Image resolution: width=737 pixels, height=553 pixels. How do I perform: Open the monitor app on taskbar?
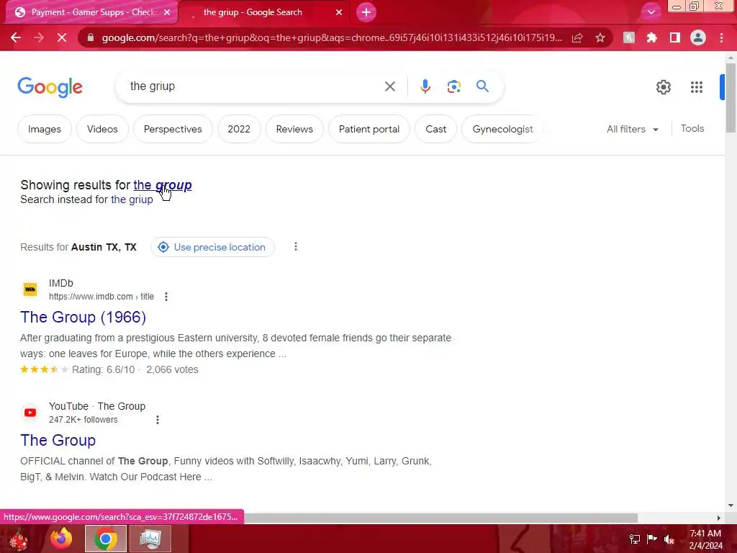coord(150,539)
